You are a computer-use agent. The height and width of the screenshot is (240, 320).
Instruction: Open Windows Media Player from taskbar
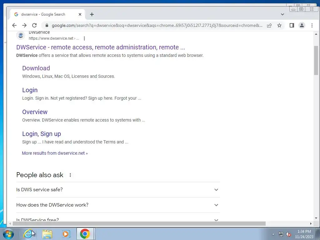pos(66,234)
